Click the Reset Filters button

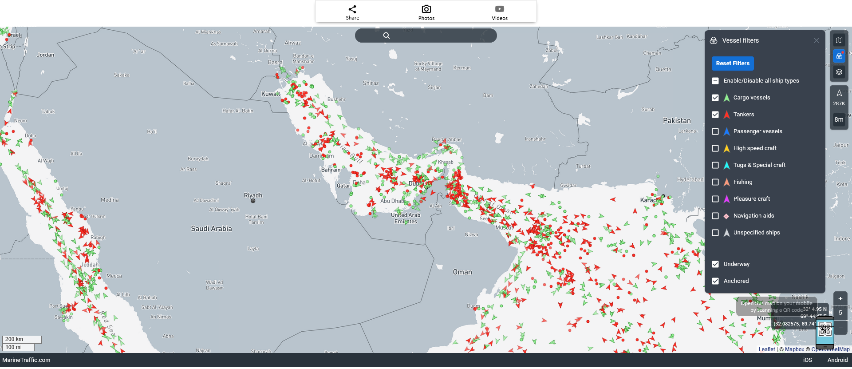click(733, 63)
